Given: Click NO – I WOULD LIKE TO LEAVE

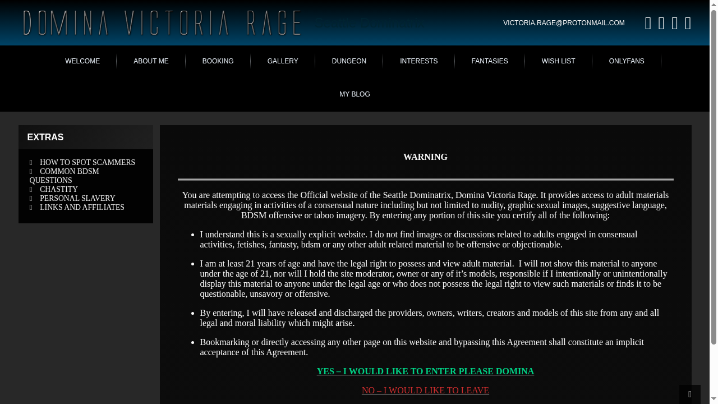Looking at the screenshot, I should pyautogui.click(x=425, y=390).
